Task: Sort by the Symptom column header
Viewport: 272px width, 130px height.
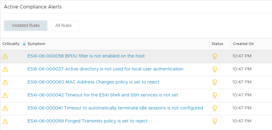Action: [x=36, y=44]
